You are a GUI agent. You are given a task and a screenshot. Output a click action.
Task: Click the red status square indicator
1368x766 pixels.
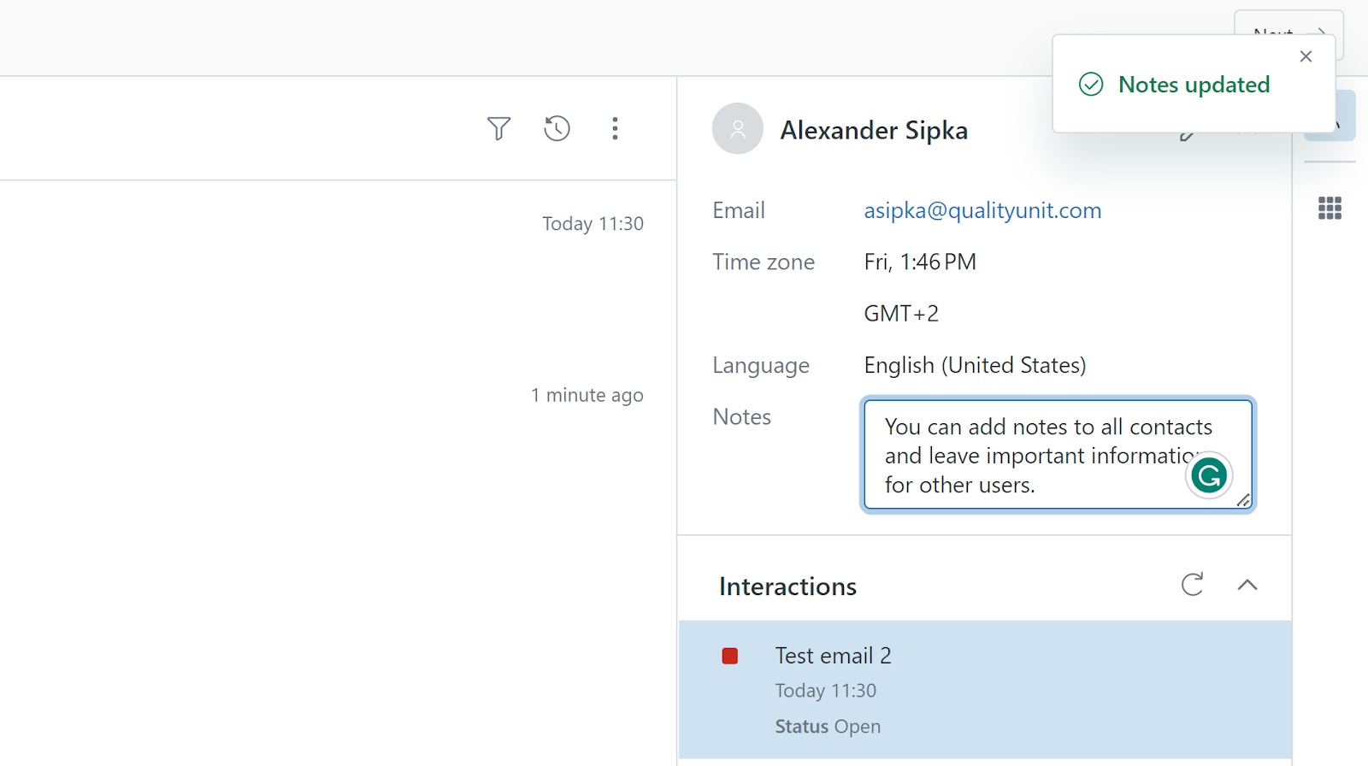click(x=730, y=656)
